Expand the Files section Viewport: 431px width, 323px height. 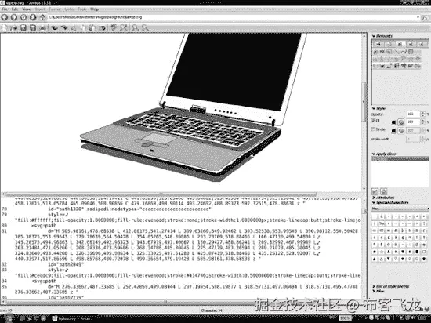click(x=374, y=291)
